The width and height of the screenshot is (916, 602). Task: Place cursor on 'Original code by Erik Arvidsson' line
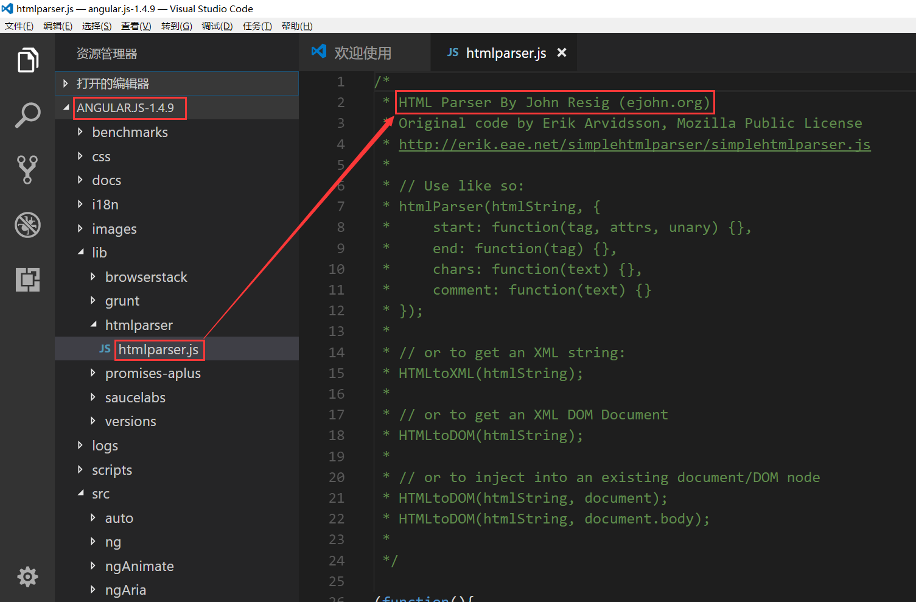(x=630, y=123)
